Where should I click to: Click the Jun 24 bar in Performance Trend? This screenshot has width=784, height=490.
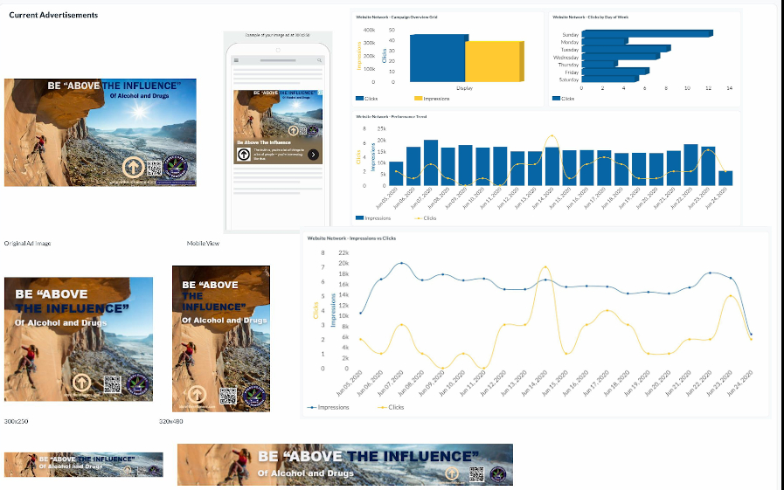[x=725, y=178]
